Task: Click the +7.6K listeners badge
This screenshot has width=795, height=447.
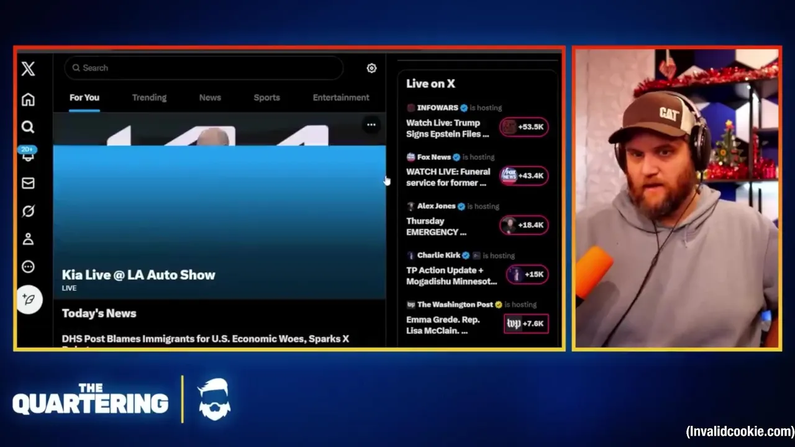Action: coord(526,323)
